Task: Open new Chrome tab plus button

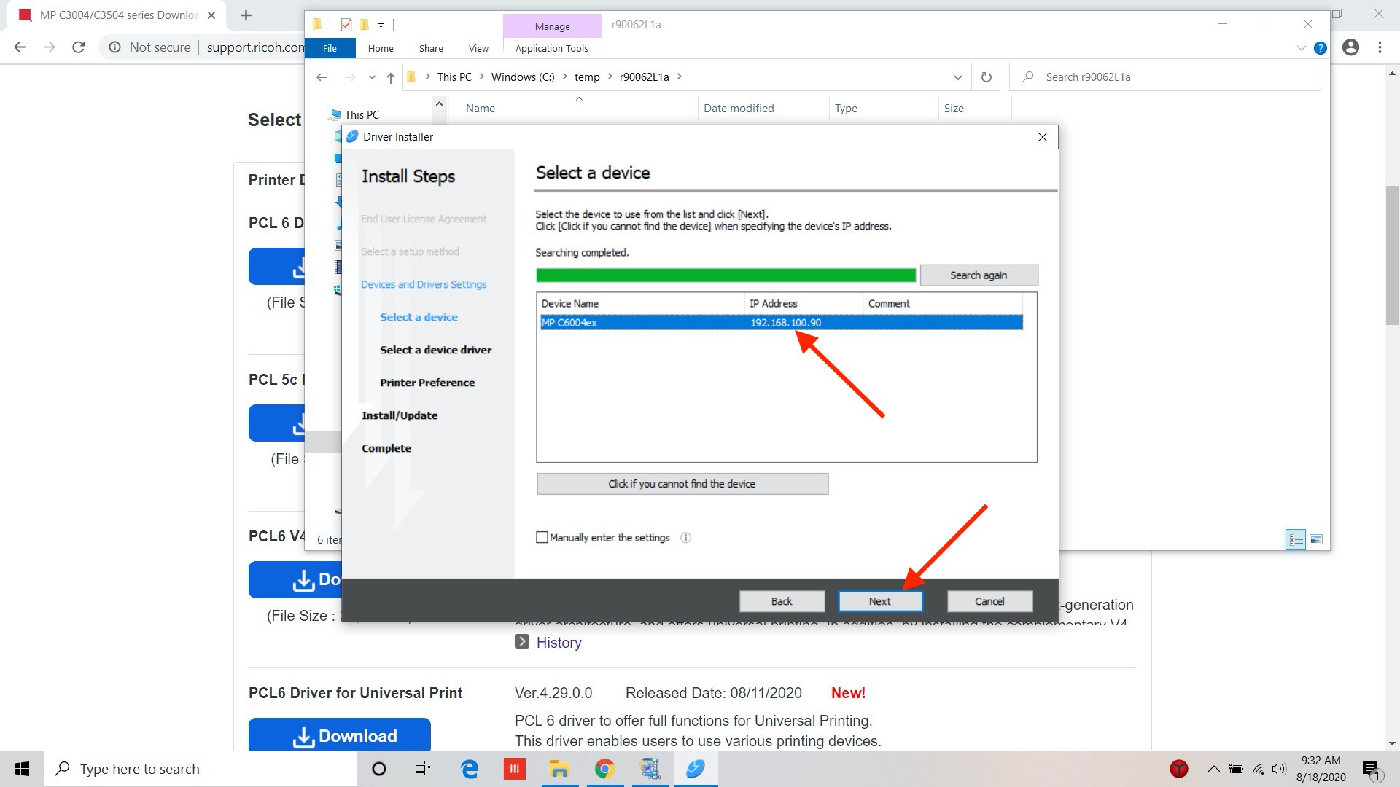Action: pos(246,15)
